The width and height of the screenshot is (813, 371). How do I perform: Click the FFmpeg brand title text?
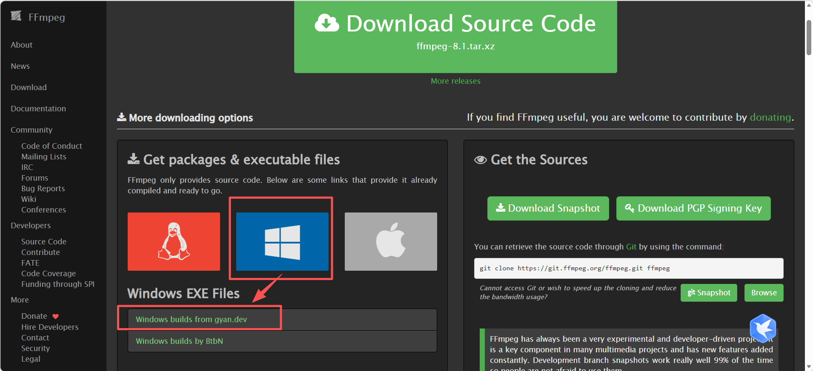pyautogui.click(x=47, y=17)
